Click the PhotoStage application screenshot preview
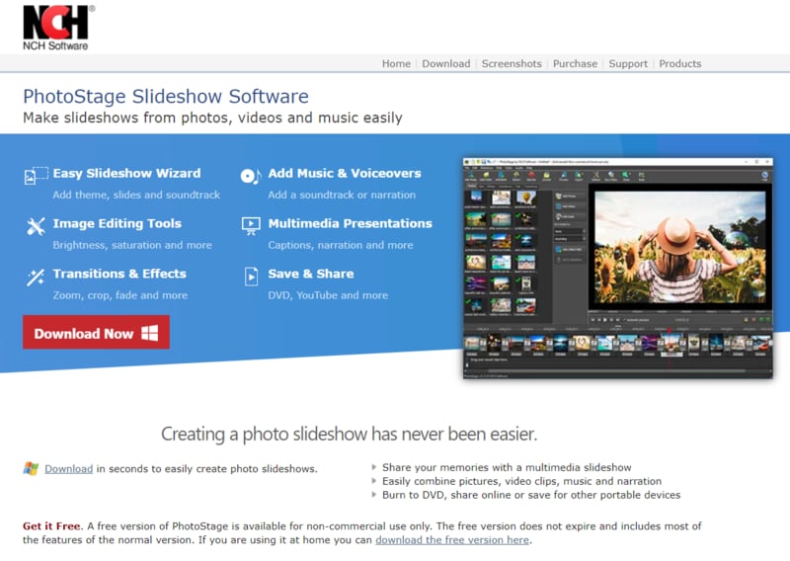Image resolution: width=790 pixels, height=561 pixels. [618, 268]
